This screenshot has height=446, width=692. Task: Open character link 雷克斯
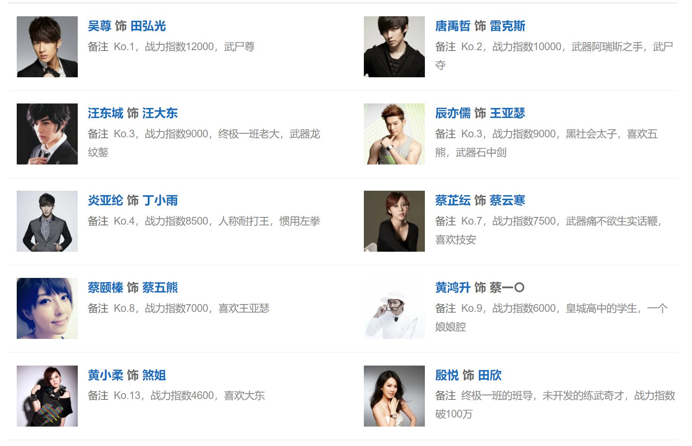[508, 26]
